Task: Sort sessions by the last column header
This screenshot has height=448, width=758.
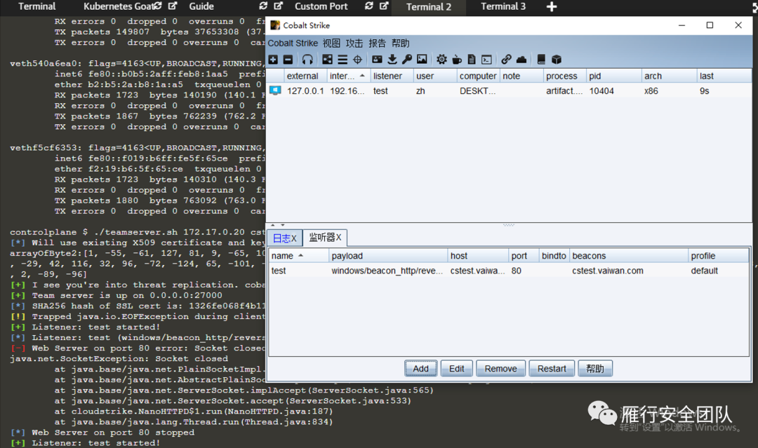Action: (723, 76)
